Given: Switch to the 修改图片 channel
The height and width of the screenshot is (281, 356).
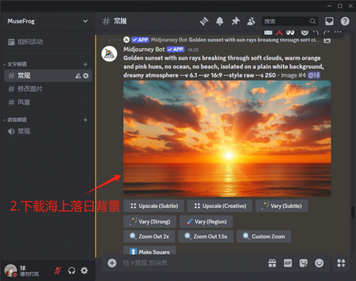Looking at the screenshot, I should tap(48, 89).
